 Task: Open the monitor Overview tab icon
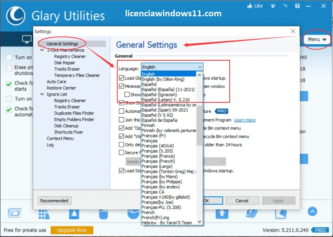(x=27, y=39)
